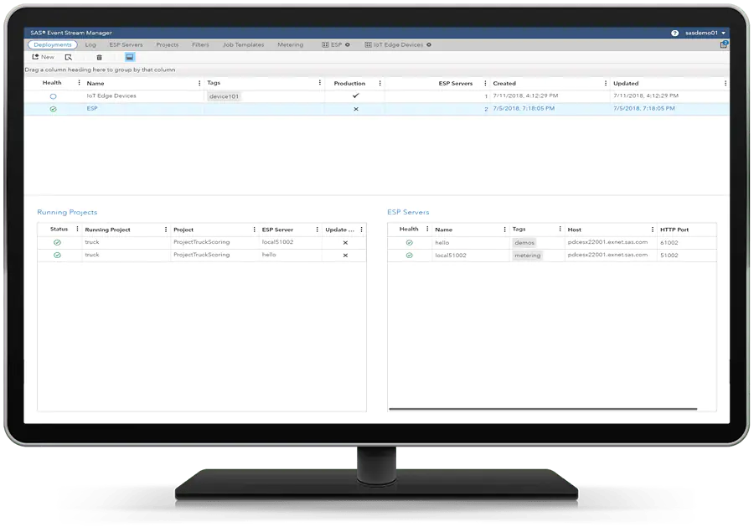Click status check icon for truck on hello
The image size is (754, 527).
57,255
